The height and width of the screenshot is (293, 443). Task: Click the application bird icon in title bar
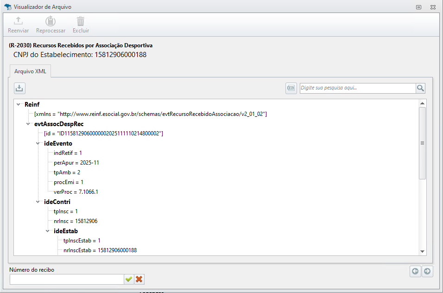(7, 7)
